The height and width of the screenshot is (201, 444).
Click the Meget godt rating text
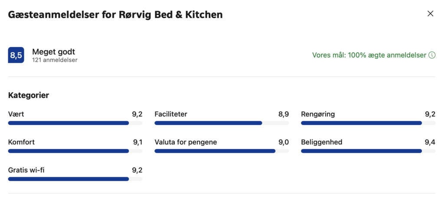[x=53, y=52]
